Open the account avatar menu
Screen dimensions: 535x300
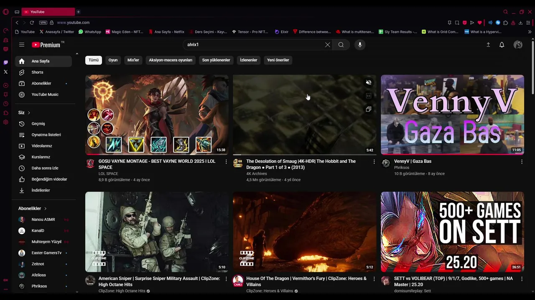tap(518, 45)
